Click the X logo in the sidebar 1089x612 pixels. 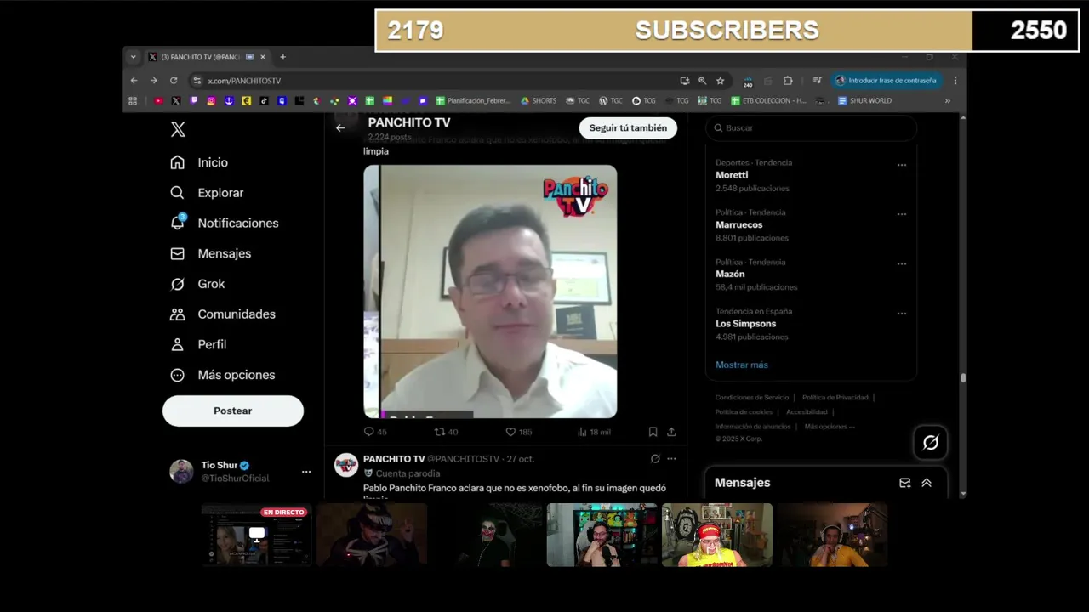(178, 129)
